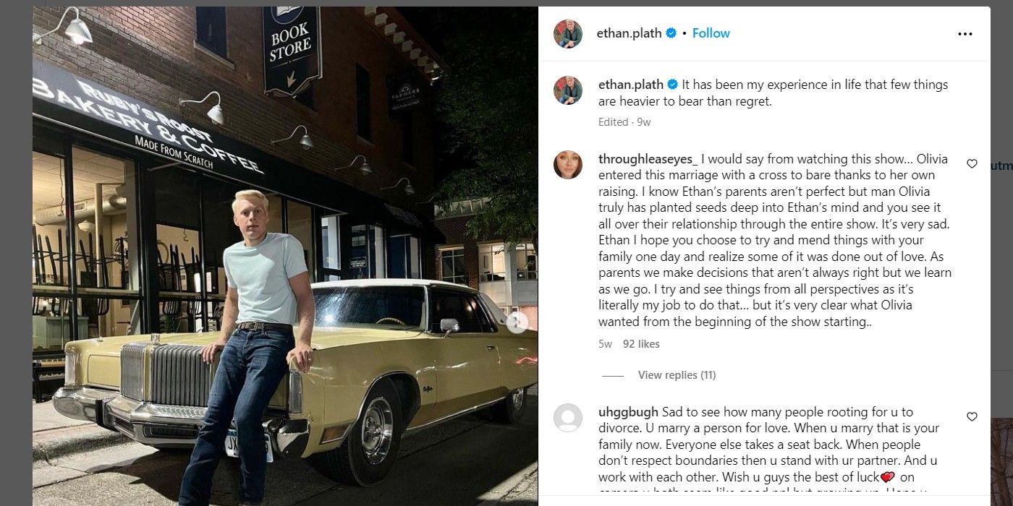Image resolution: width=1013 pixels, height=506 pixels.
Task: Visit the uhggbugh username link
Action: [x=628, y=412]
